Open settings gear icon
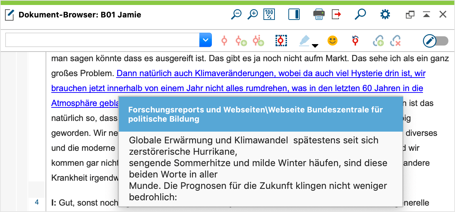 tap(385, 15)
